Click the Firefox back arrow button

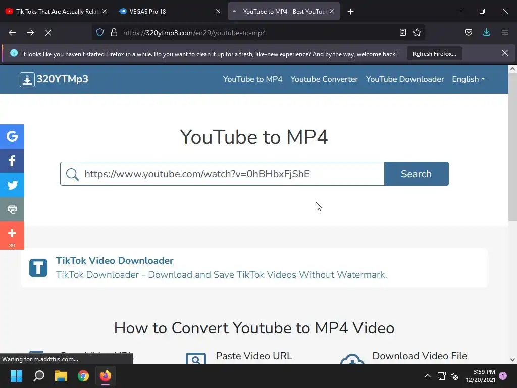[12, 33]
